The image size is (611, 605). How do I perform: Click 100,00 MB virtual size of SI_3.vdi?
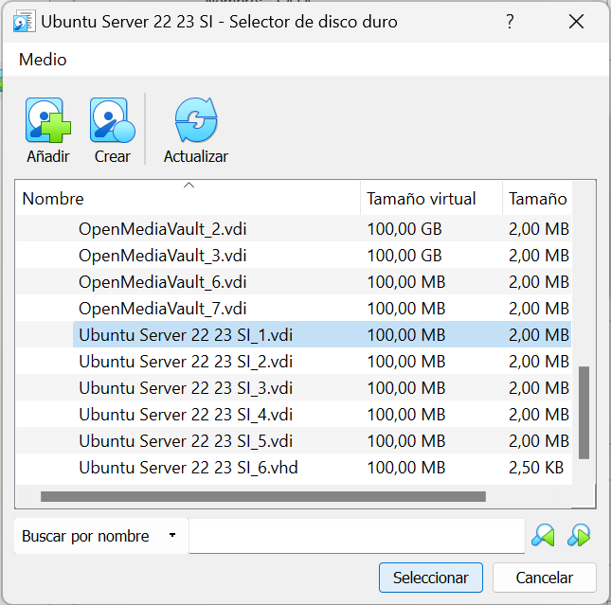tap(406, 387)
